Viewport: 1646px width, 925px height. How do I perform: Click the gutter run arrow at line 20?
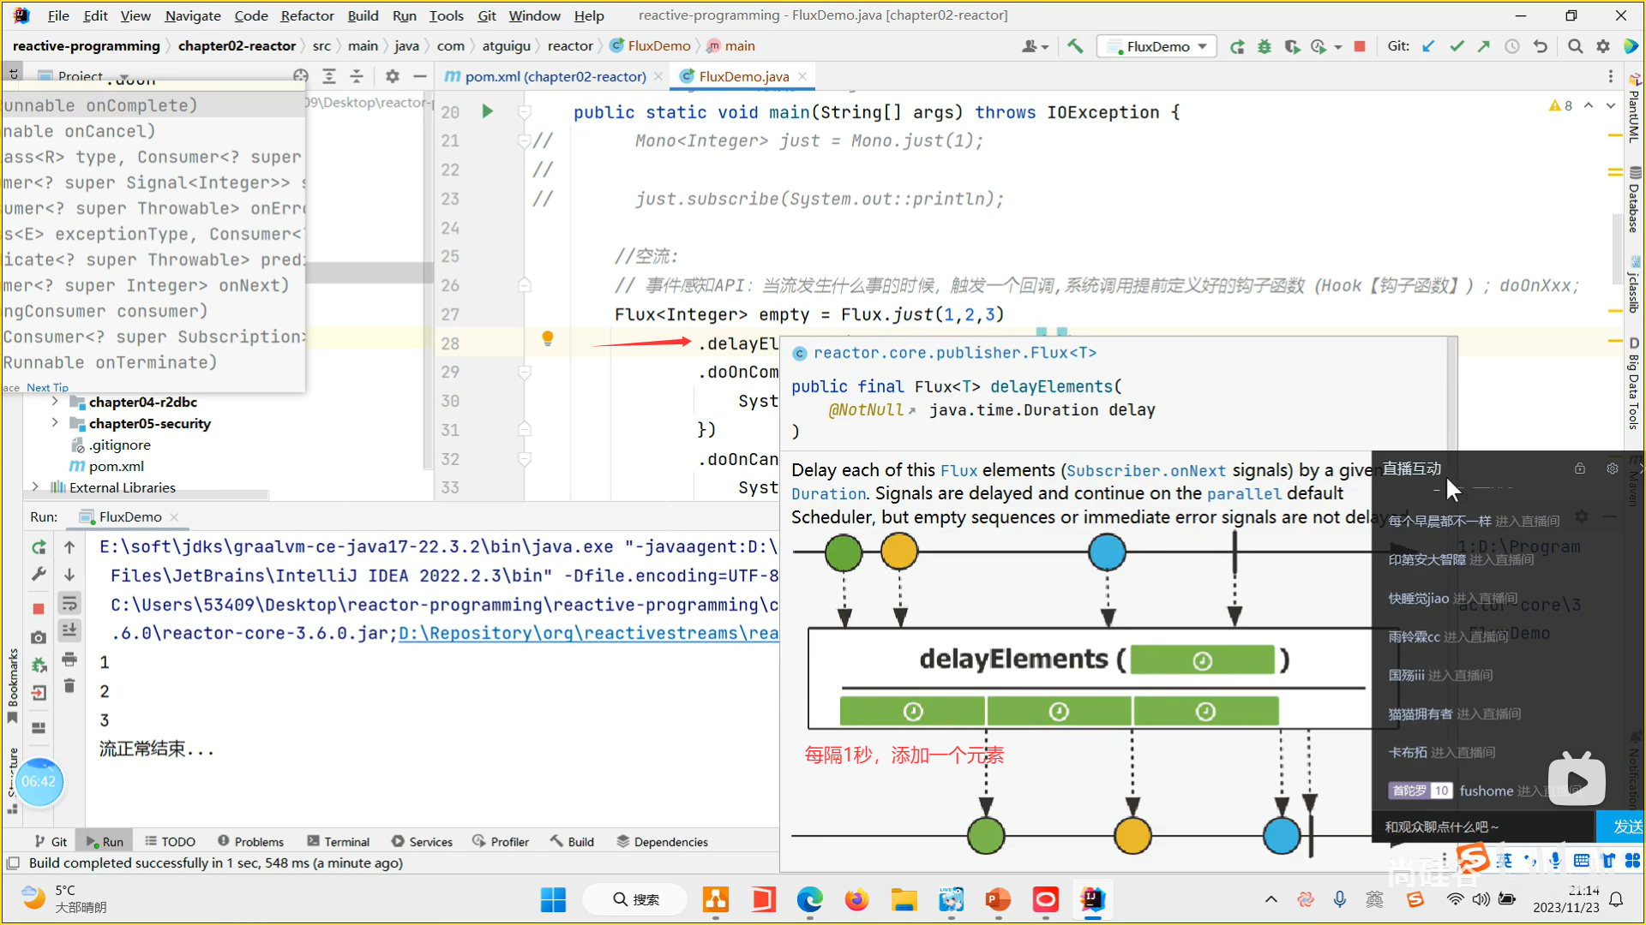(x=487, y=111)
